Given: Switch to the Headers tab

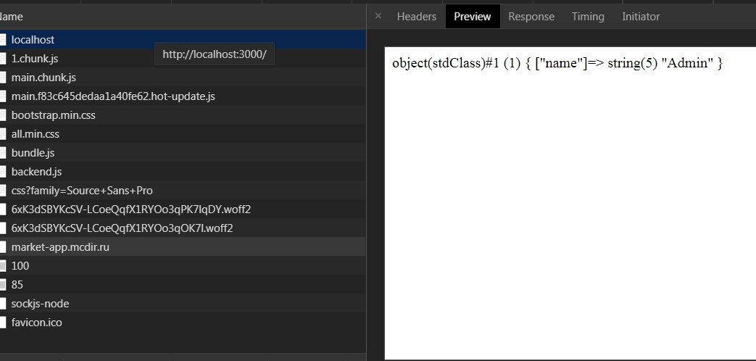Looking at the screenshot, I should pyautogui.click(x=417, y=17).
